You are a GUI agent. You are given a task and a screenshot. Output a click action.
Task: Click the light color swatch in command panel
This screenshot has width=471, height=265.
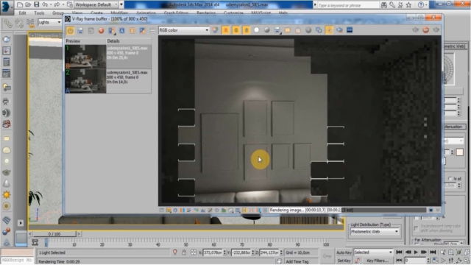click(459, 152)
